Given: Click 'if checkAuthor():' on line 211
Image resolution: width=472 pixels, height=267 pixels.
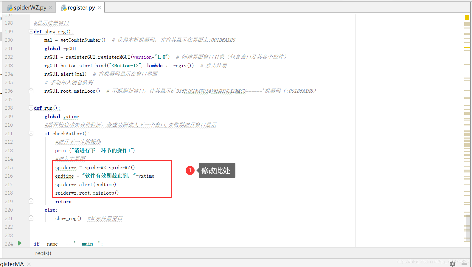Looking at the screenshot, I should click(x=67, y=133).
